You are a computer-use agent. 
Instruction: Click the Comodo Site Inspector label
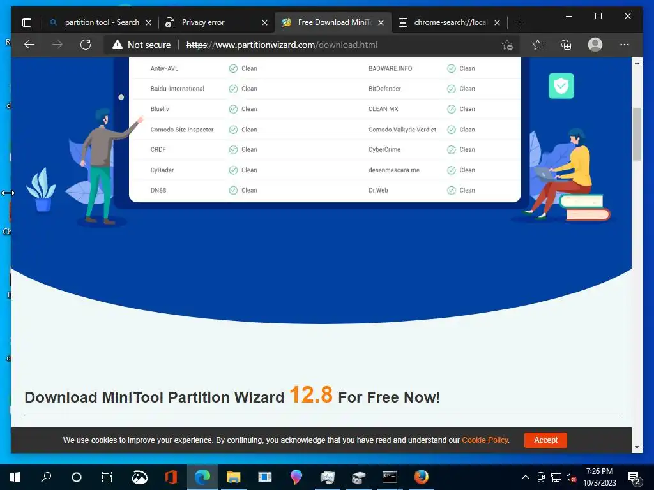coord(182,130)
